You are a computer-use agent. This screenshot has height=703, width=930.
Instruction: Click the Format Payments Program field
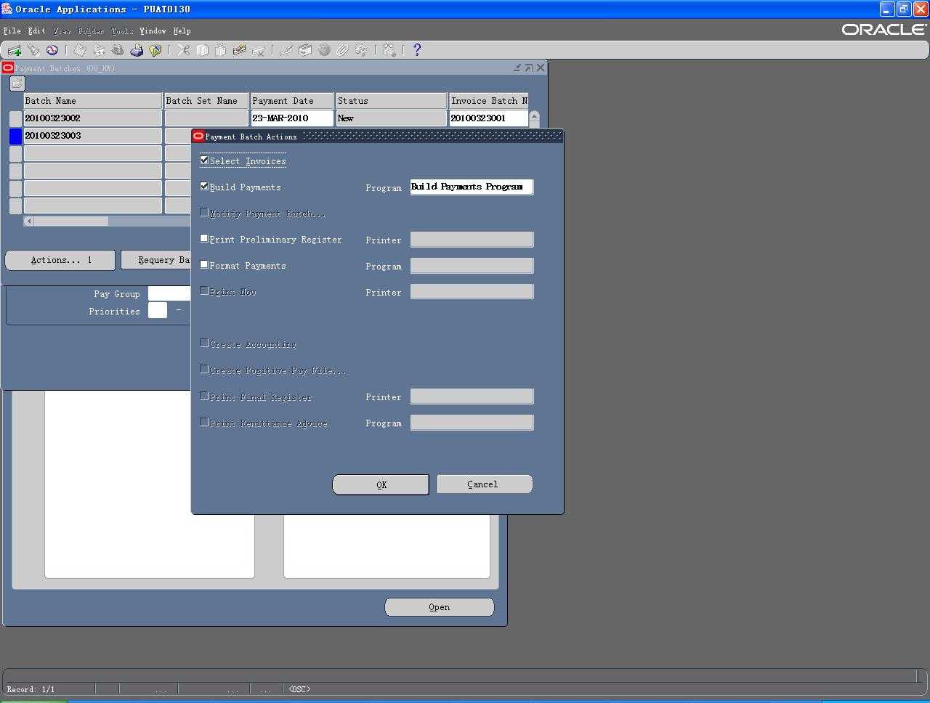click(472, 265)
